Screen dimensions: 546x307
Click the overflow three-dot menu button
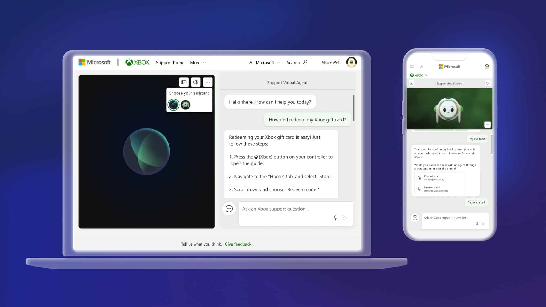[x=207, y=82]
